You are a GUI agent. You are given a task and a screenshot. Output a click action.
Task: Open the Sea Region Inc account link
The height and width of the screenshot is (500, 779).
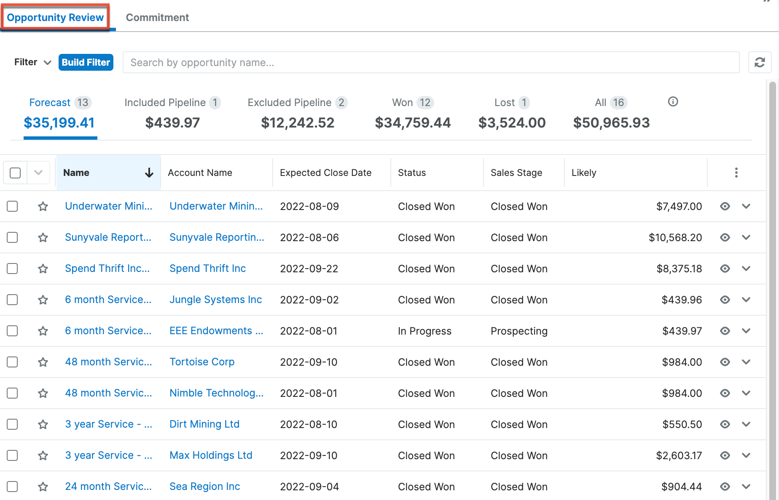tap(204, 487)
